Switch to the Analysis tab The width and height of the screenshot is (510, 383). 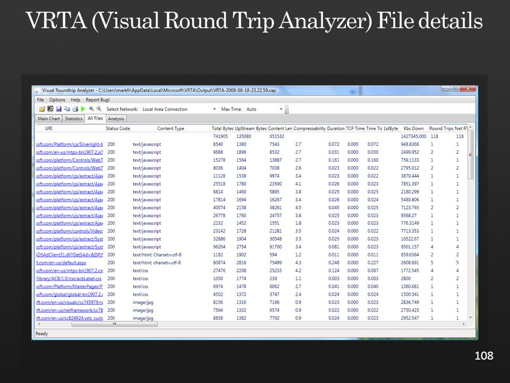(x=116, y=119)
